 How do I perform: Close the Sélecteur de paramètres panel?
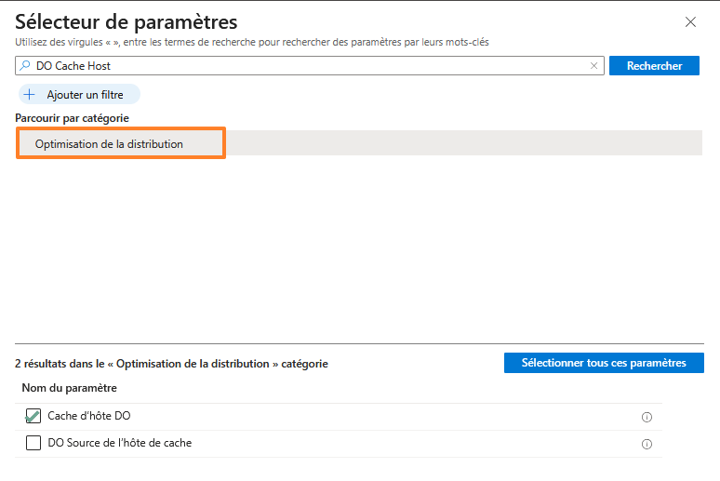[x=690, y=21]
